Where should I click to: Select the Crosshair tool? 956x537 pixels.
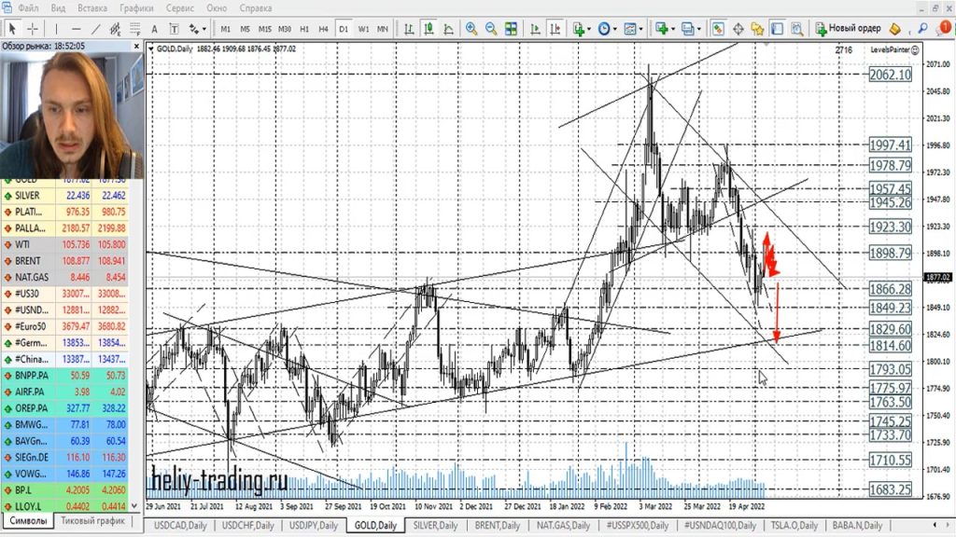click(x=34, y=28)
